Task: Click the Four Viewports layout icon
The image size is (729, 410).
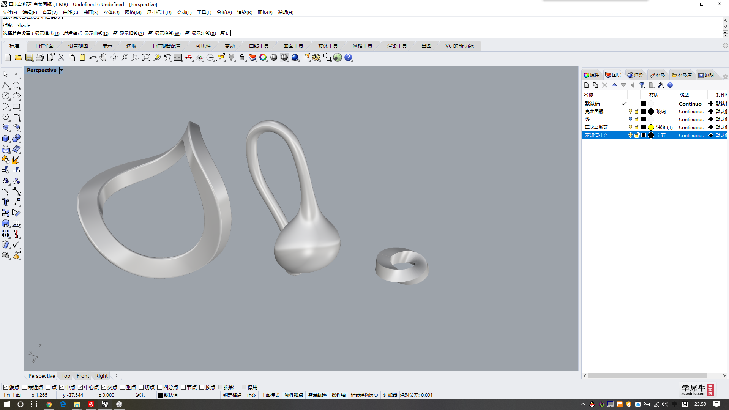Action: pos(178,58)
